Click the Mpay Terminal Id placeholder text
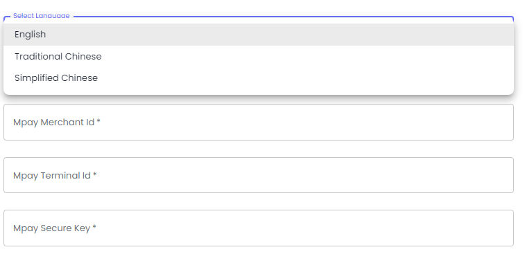The width and height of the screenshot is (523, 254). [55, 175]
